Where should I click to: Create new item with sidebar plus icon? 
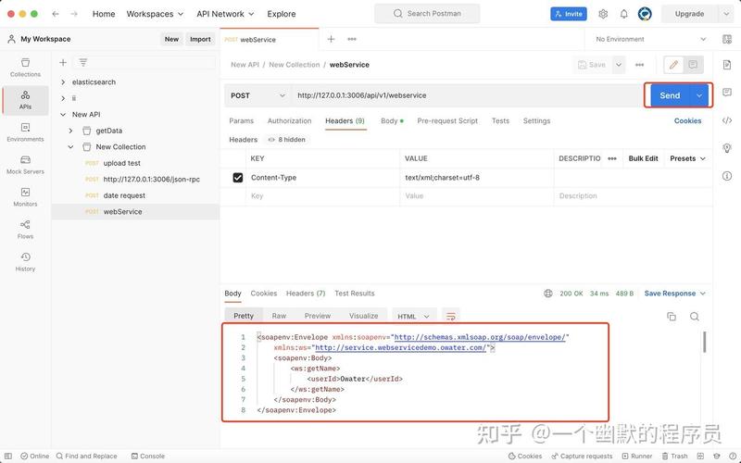coord(63,62)
